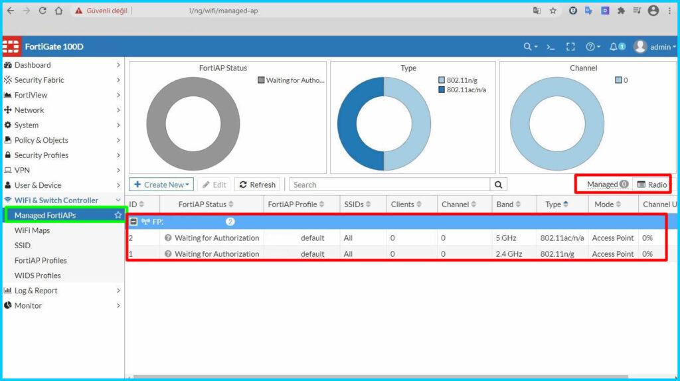Click the search magnifier button
Screen dimensions: 680x381
pos(498,185)
